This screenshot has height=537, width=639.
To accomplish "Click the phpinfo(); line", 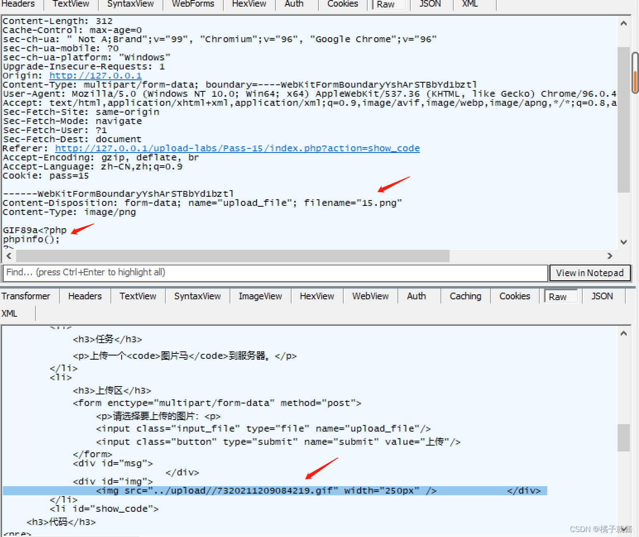I will (x=31, y=239).
